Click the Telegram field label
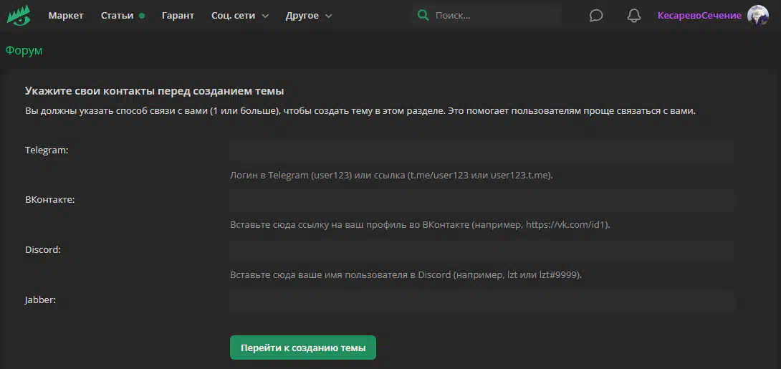The image size is (781, 369). pos(47,150)
